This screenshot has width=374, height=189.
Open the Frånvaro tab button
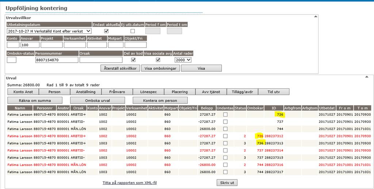[x=117, y=92]
